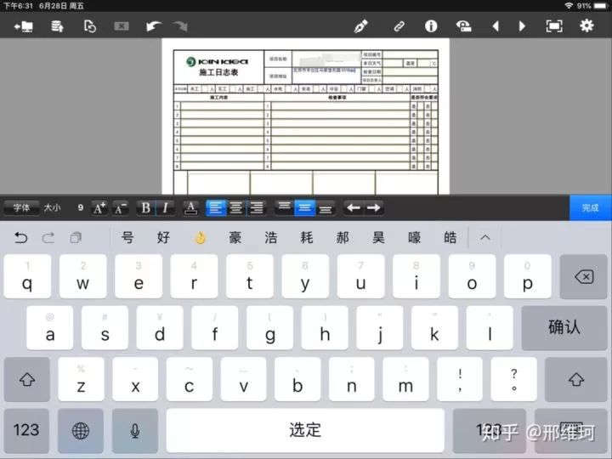Tap the greyed-out delete X icon
The height and width of the screenshot is (459, 612).
tap(122, 26)
